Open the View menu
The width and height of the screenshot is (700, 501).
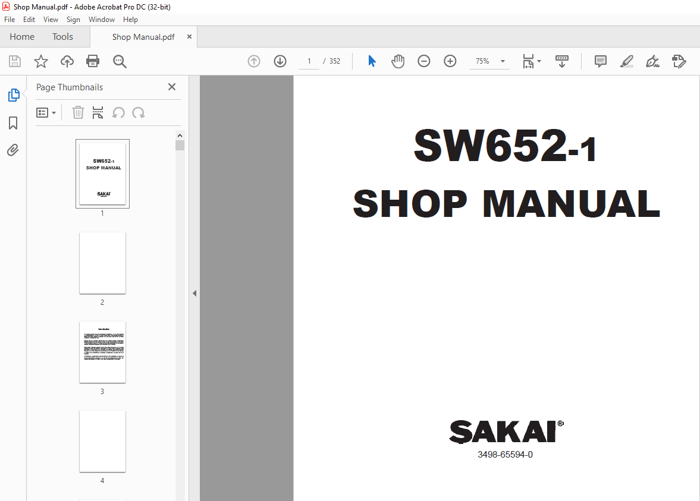[51, 20]
